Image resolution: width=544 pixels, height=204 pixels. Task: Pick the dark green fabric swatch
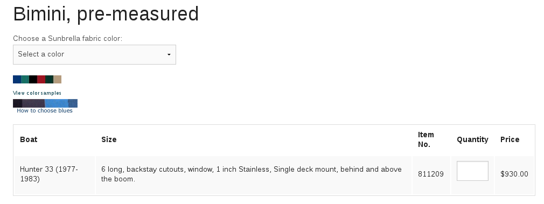[49, 80]
